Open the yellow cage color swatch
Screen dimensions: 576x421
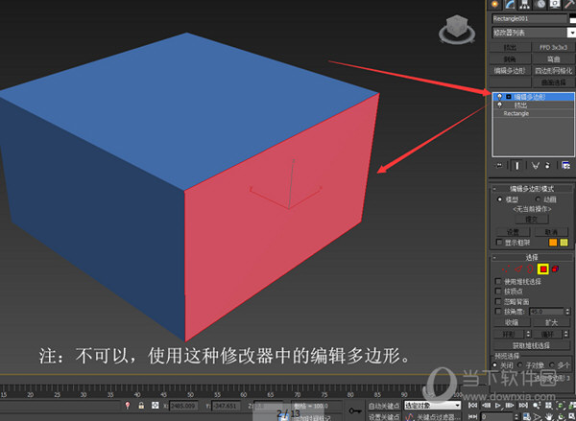tap(564, 243)
